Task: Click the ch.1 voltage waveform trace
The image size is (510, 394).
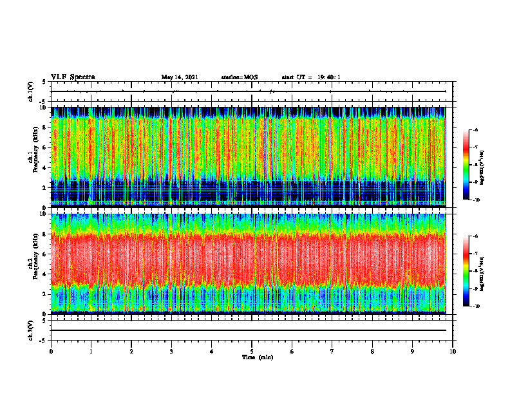Action: pyautogui.click(x=249, y=91)
